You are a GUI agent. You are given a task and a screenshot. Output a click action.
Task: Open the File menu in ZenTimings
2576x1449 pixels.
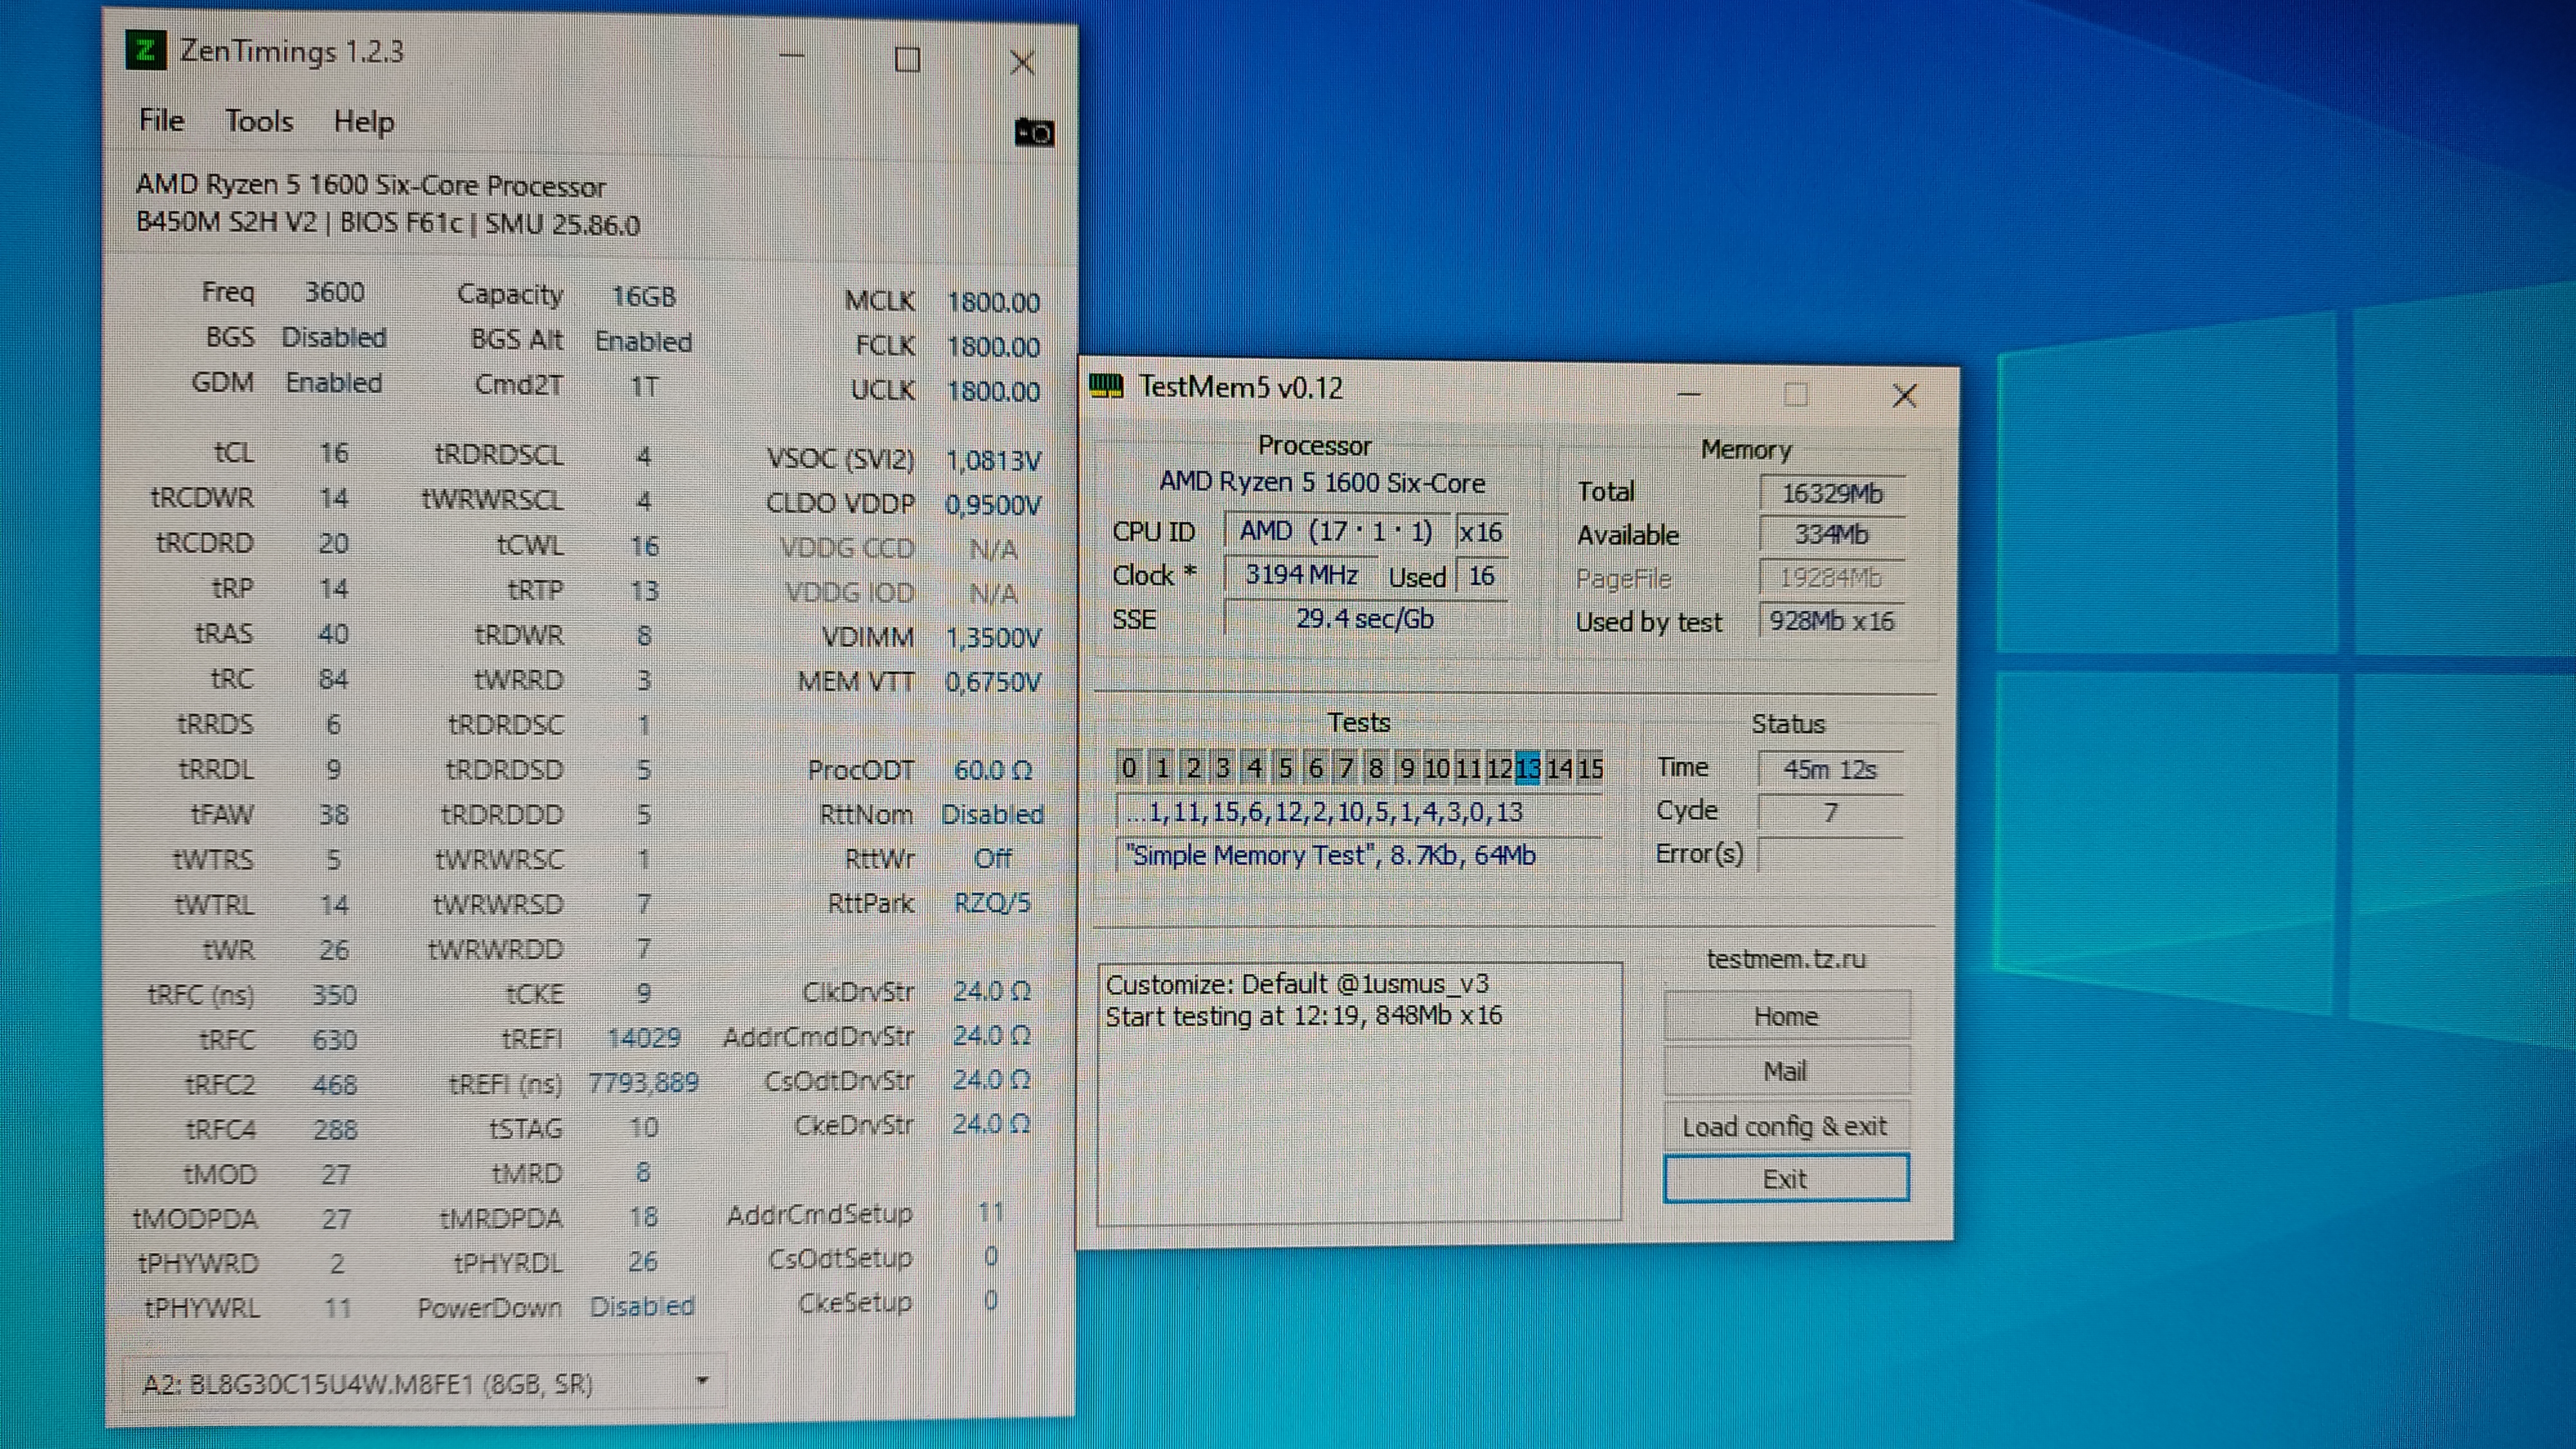161,121
